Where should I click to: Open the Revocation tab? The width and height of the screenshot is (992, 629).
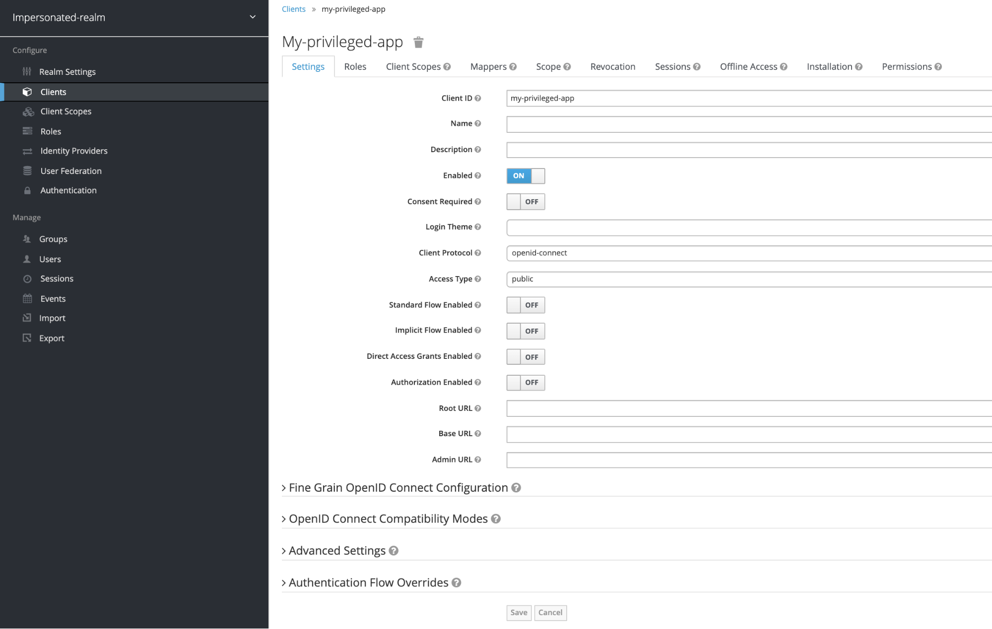point(612,66)
